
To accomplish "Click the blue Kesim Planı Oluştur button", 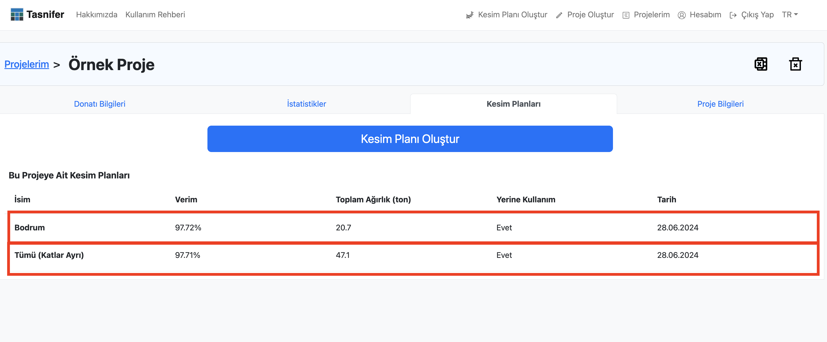I will click(x=410, y=139).
